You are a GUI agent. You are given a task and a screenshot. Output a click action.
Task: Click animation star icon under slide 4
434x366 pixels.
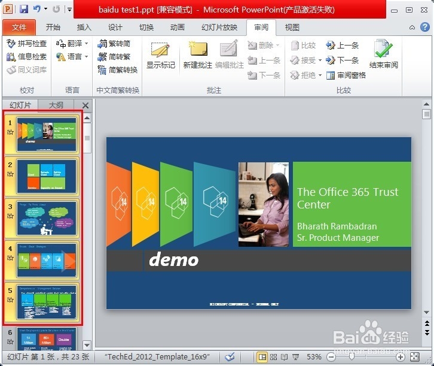[x=10, y=258]
